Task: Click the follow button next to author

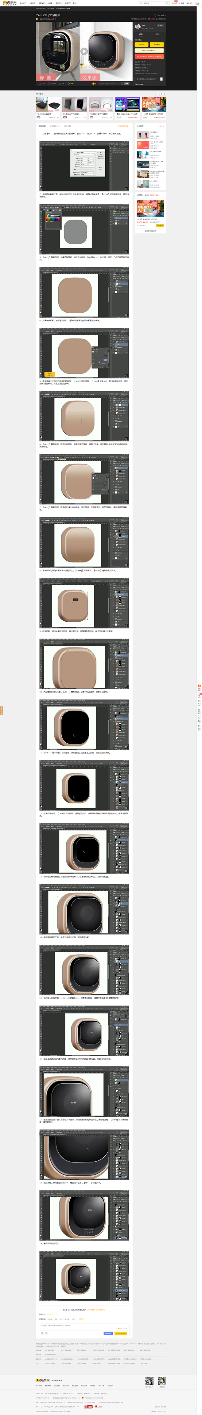Action: (160, 25)
